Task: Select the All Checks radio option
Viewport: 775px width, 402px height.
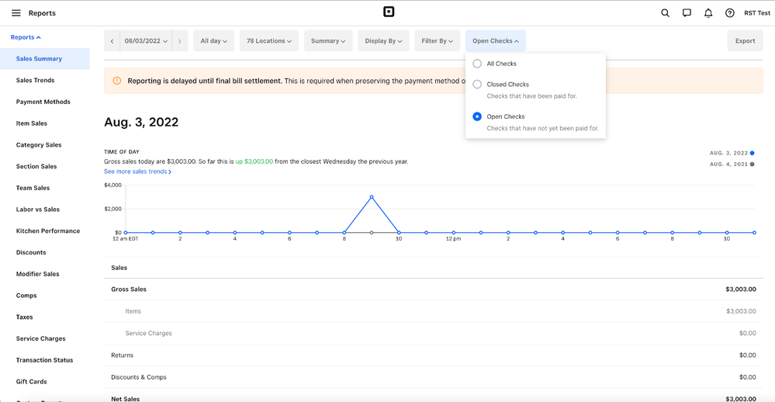Action: [x=477, y=64]
